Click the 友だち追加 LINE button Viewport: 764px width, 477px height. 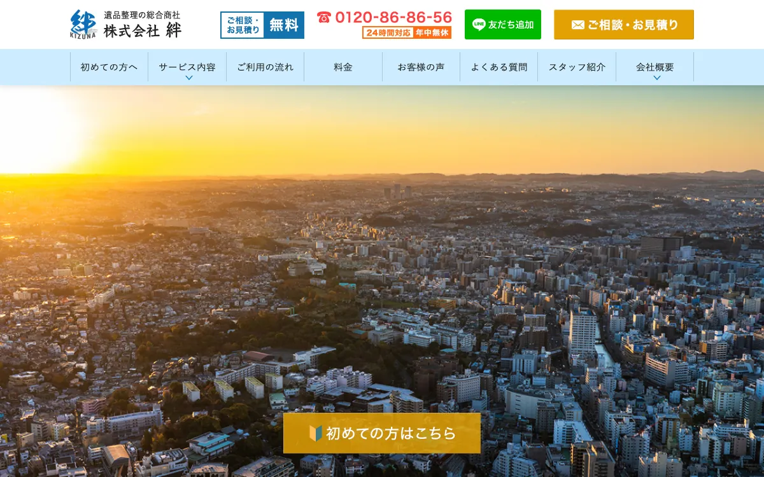503,25
